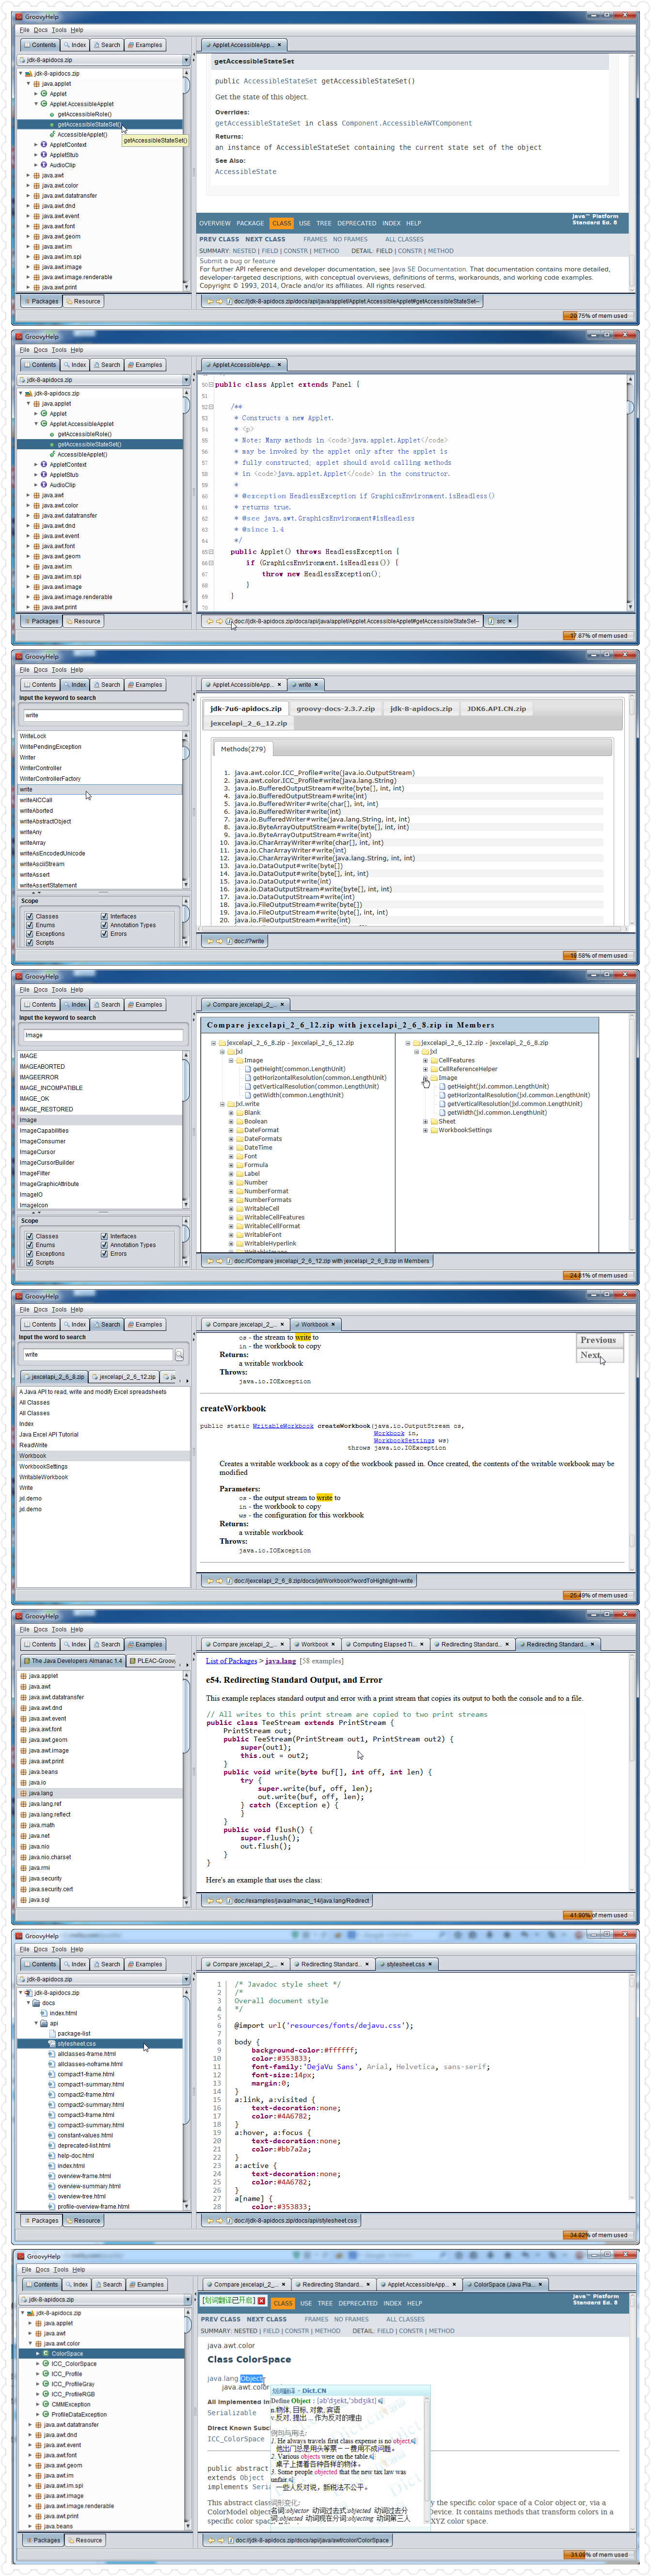This screenshot has height=2576, width=651.
Task: Open the jdk-8-apidocs.zip dropdown in the stylesheet.css window
Action: click(186, 1980)
